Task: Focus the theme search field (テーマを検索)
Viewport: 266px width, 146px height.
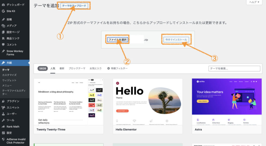Action: [x=234, y=69]
